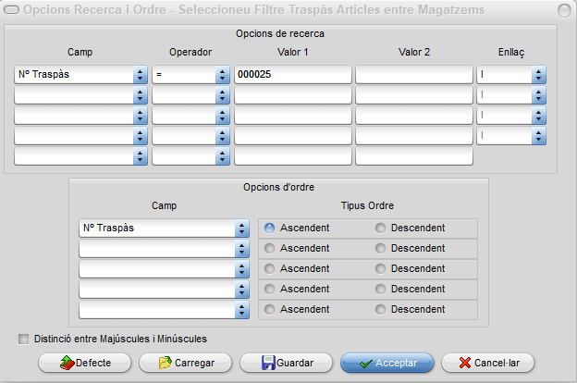Open the second row Operador dropdown
577x383 pixels.
[190, 95]
